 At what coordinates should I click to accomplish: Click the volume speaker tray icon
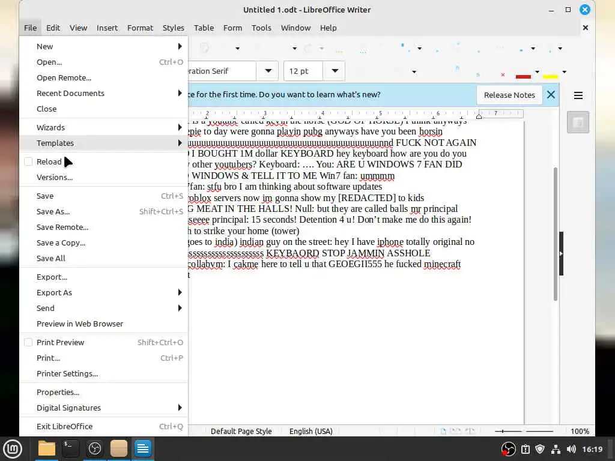coord(571,449)
